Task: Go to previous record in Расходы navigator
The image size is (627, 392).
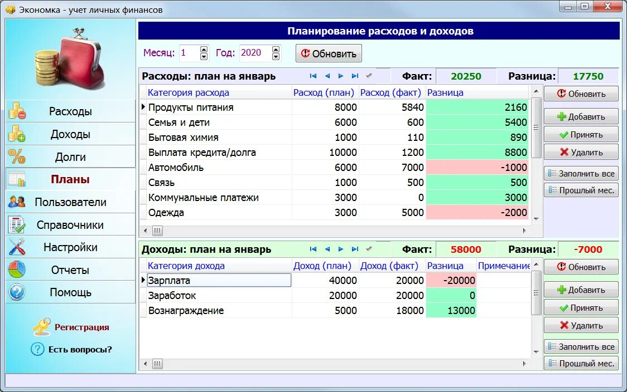Action: coord(327,76)
